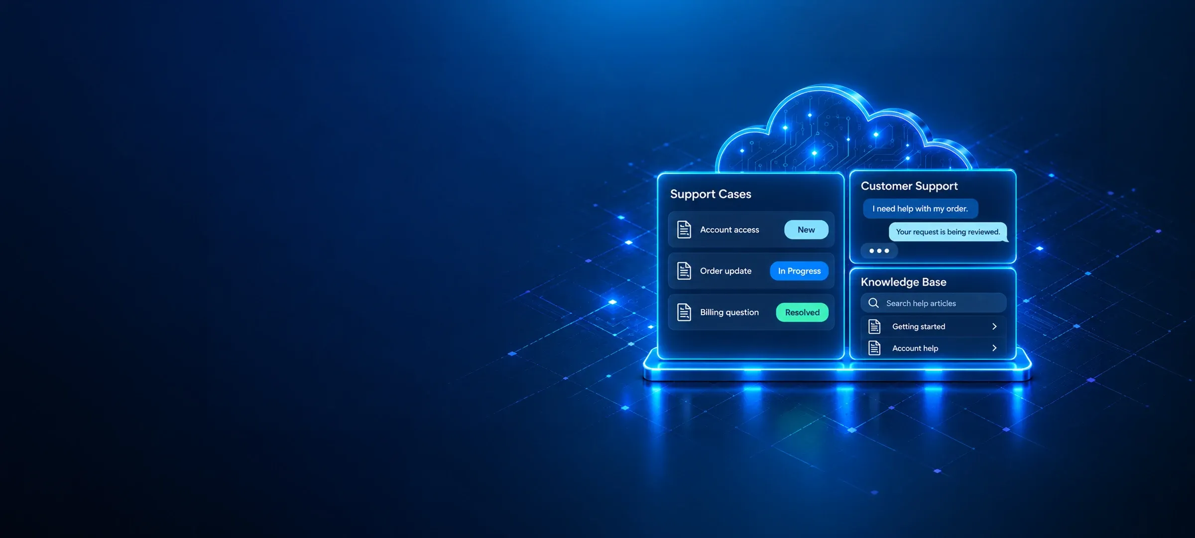Select the 'I need help with my order.' message
Image resolution: width=1195 pixels, height=538 pixels.
921,209
